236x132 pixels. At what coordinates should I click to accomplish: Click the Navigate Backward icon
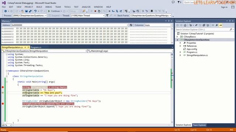click(6, 11)
